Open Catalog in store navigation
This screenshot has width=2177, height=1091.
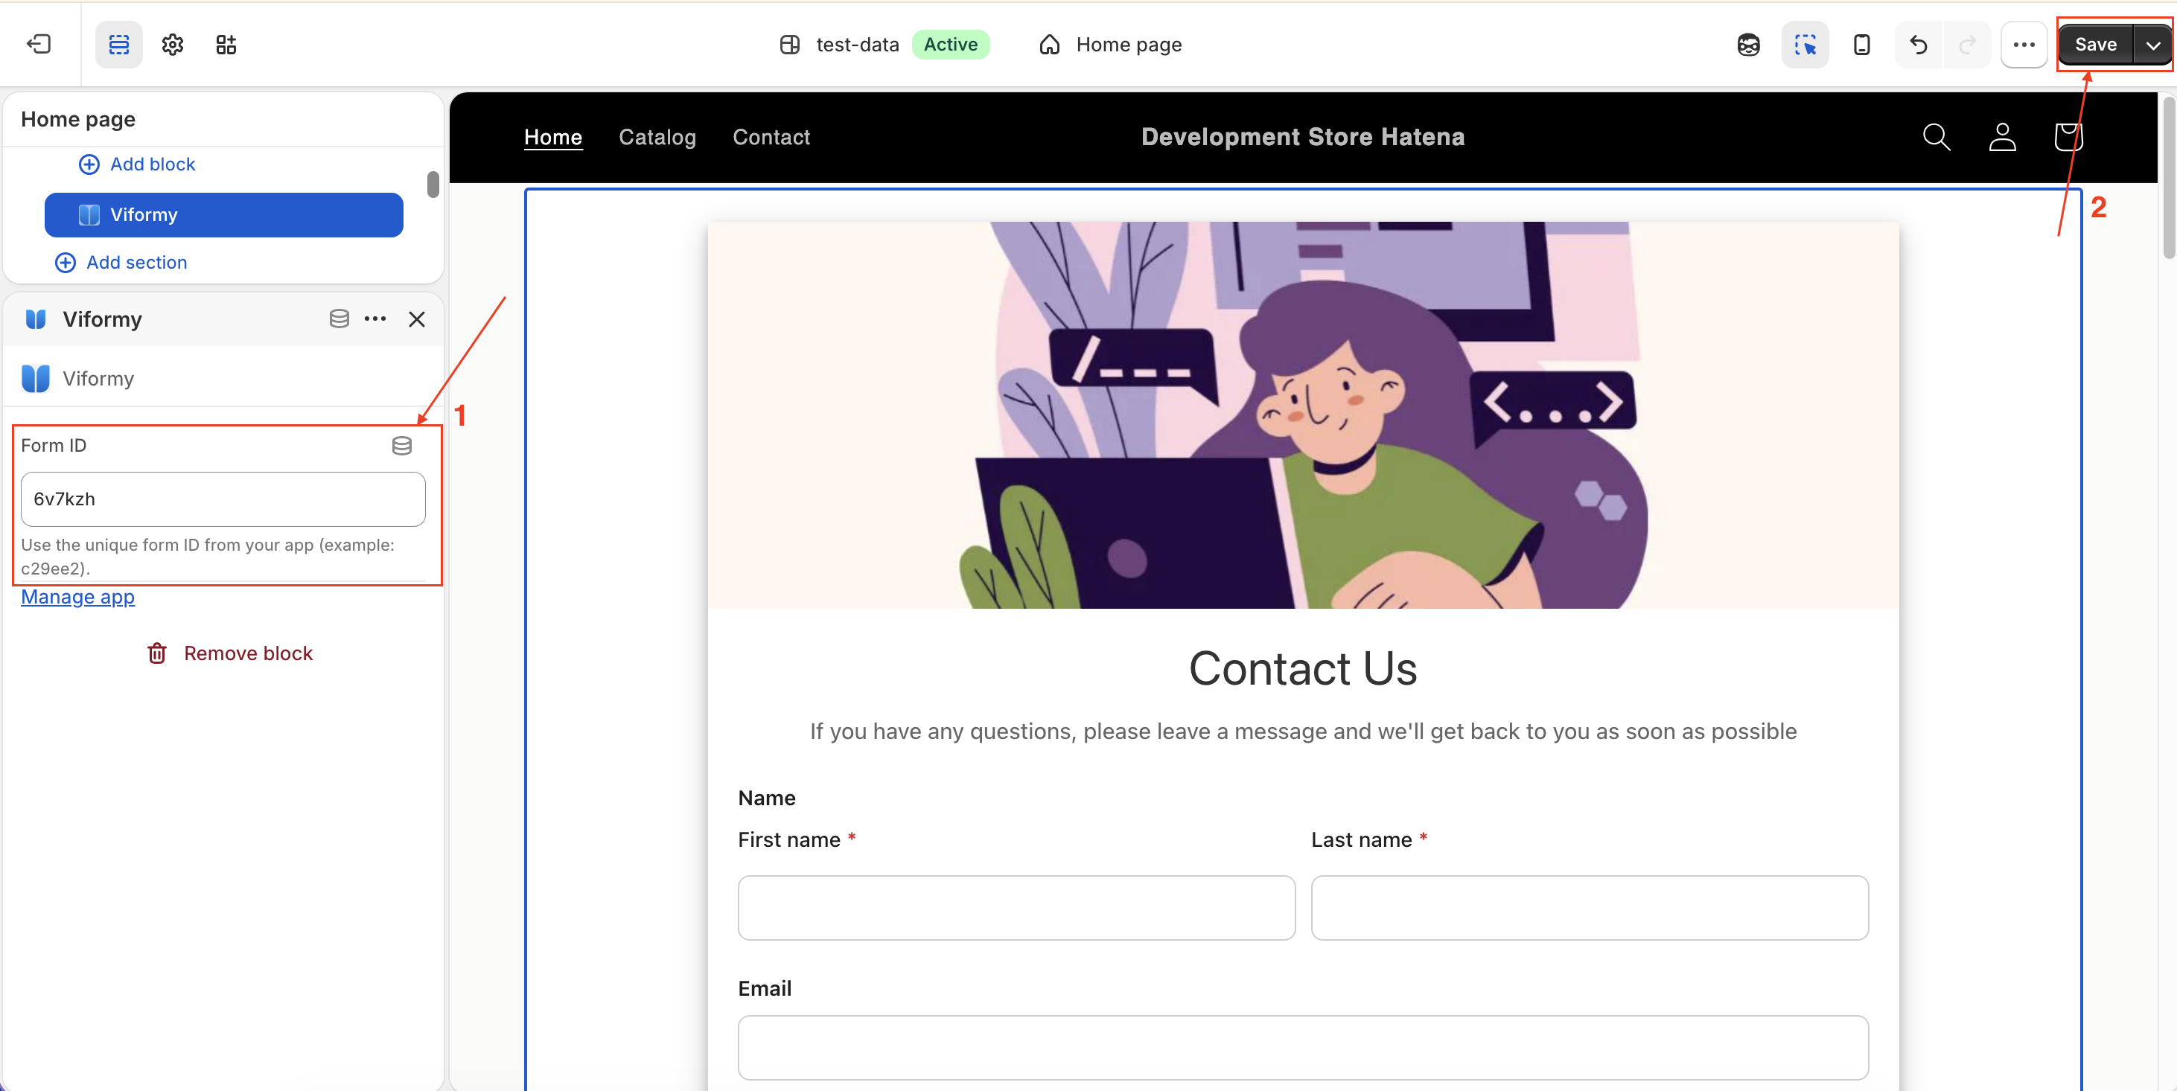(657, 137)
